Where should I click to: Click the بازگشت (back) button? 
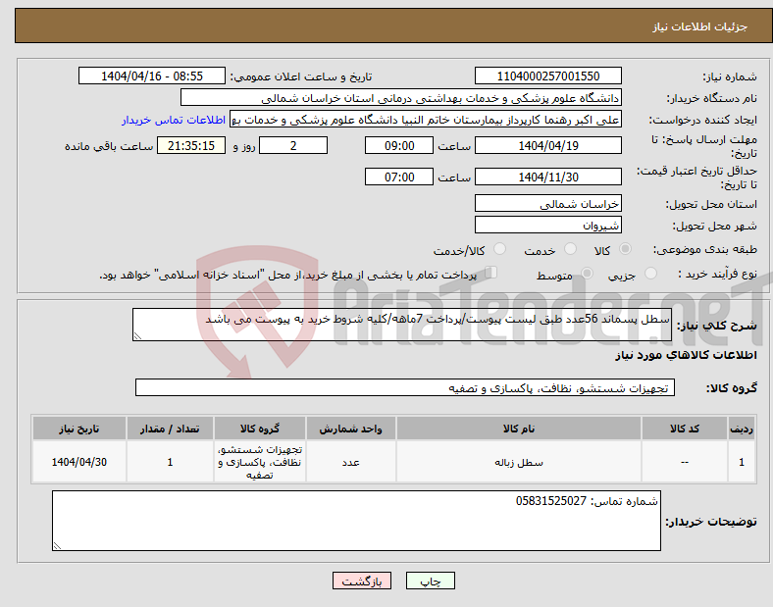(x=362, y=582)
